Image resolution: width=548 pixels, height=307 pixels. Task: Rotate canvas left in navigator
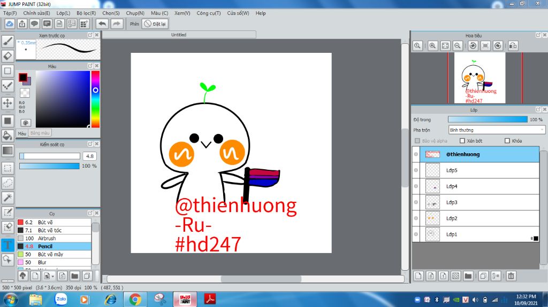tap(473, 46)
